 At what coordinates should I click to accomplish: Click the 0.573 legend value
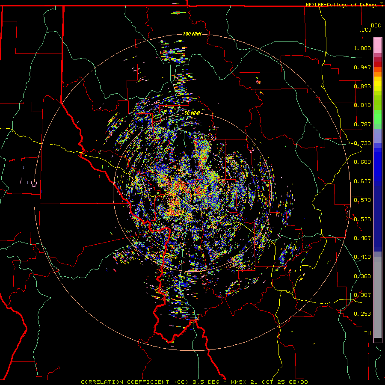pyautogui.click(x=362, y=200)
